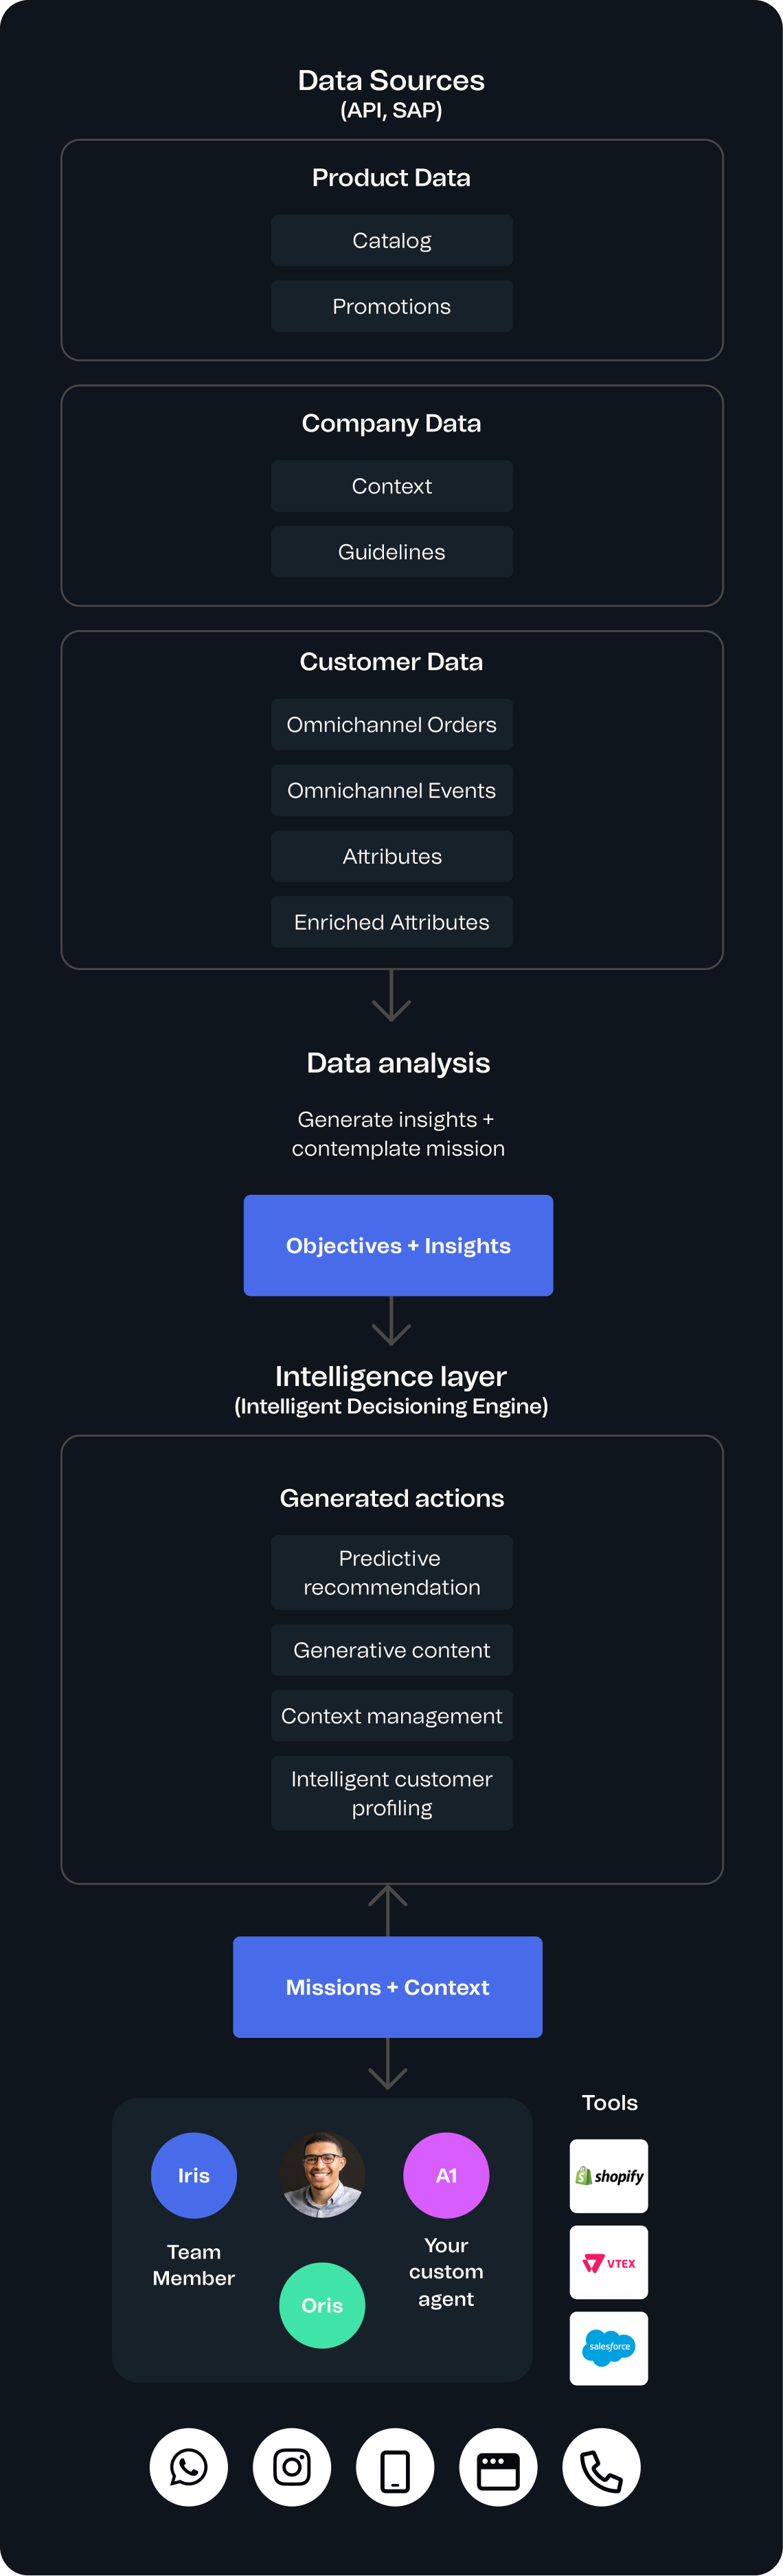Click the A1 custom agent circle
Image resolution: width=783 pixels, height=2576 pixels.
point(446,2175)
